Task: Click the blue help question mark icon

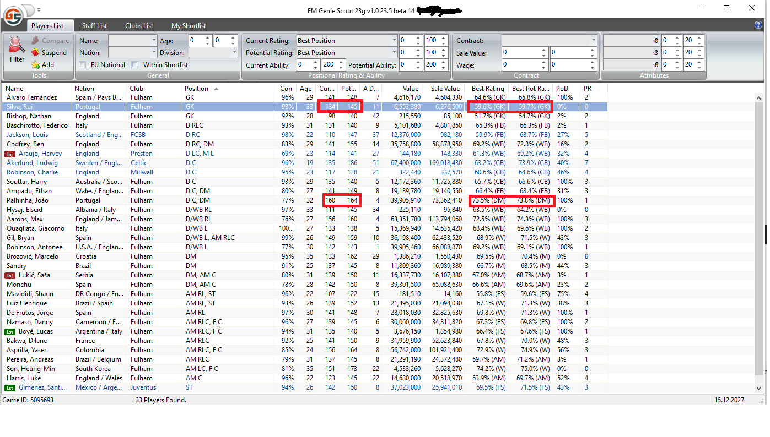Action: tap(758, 25)
